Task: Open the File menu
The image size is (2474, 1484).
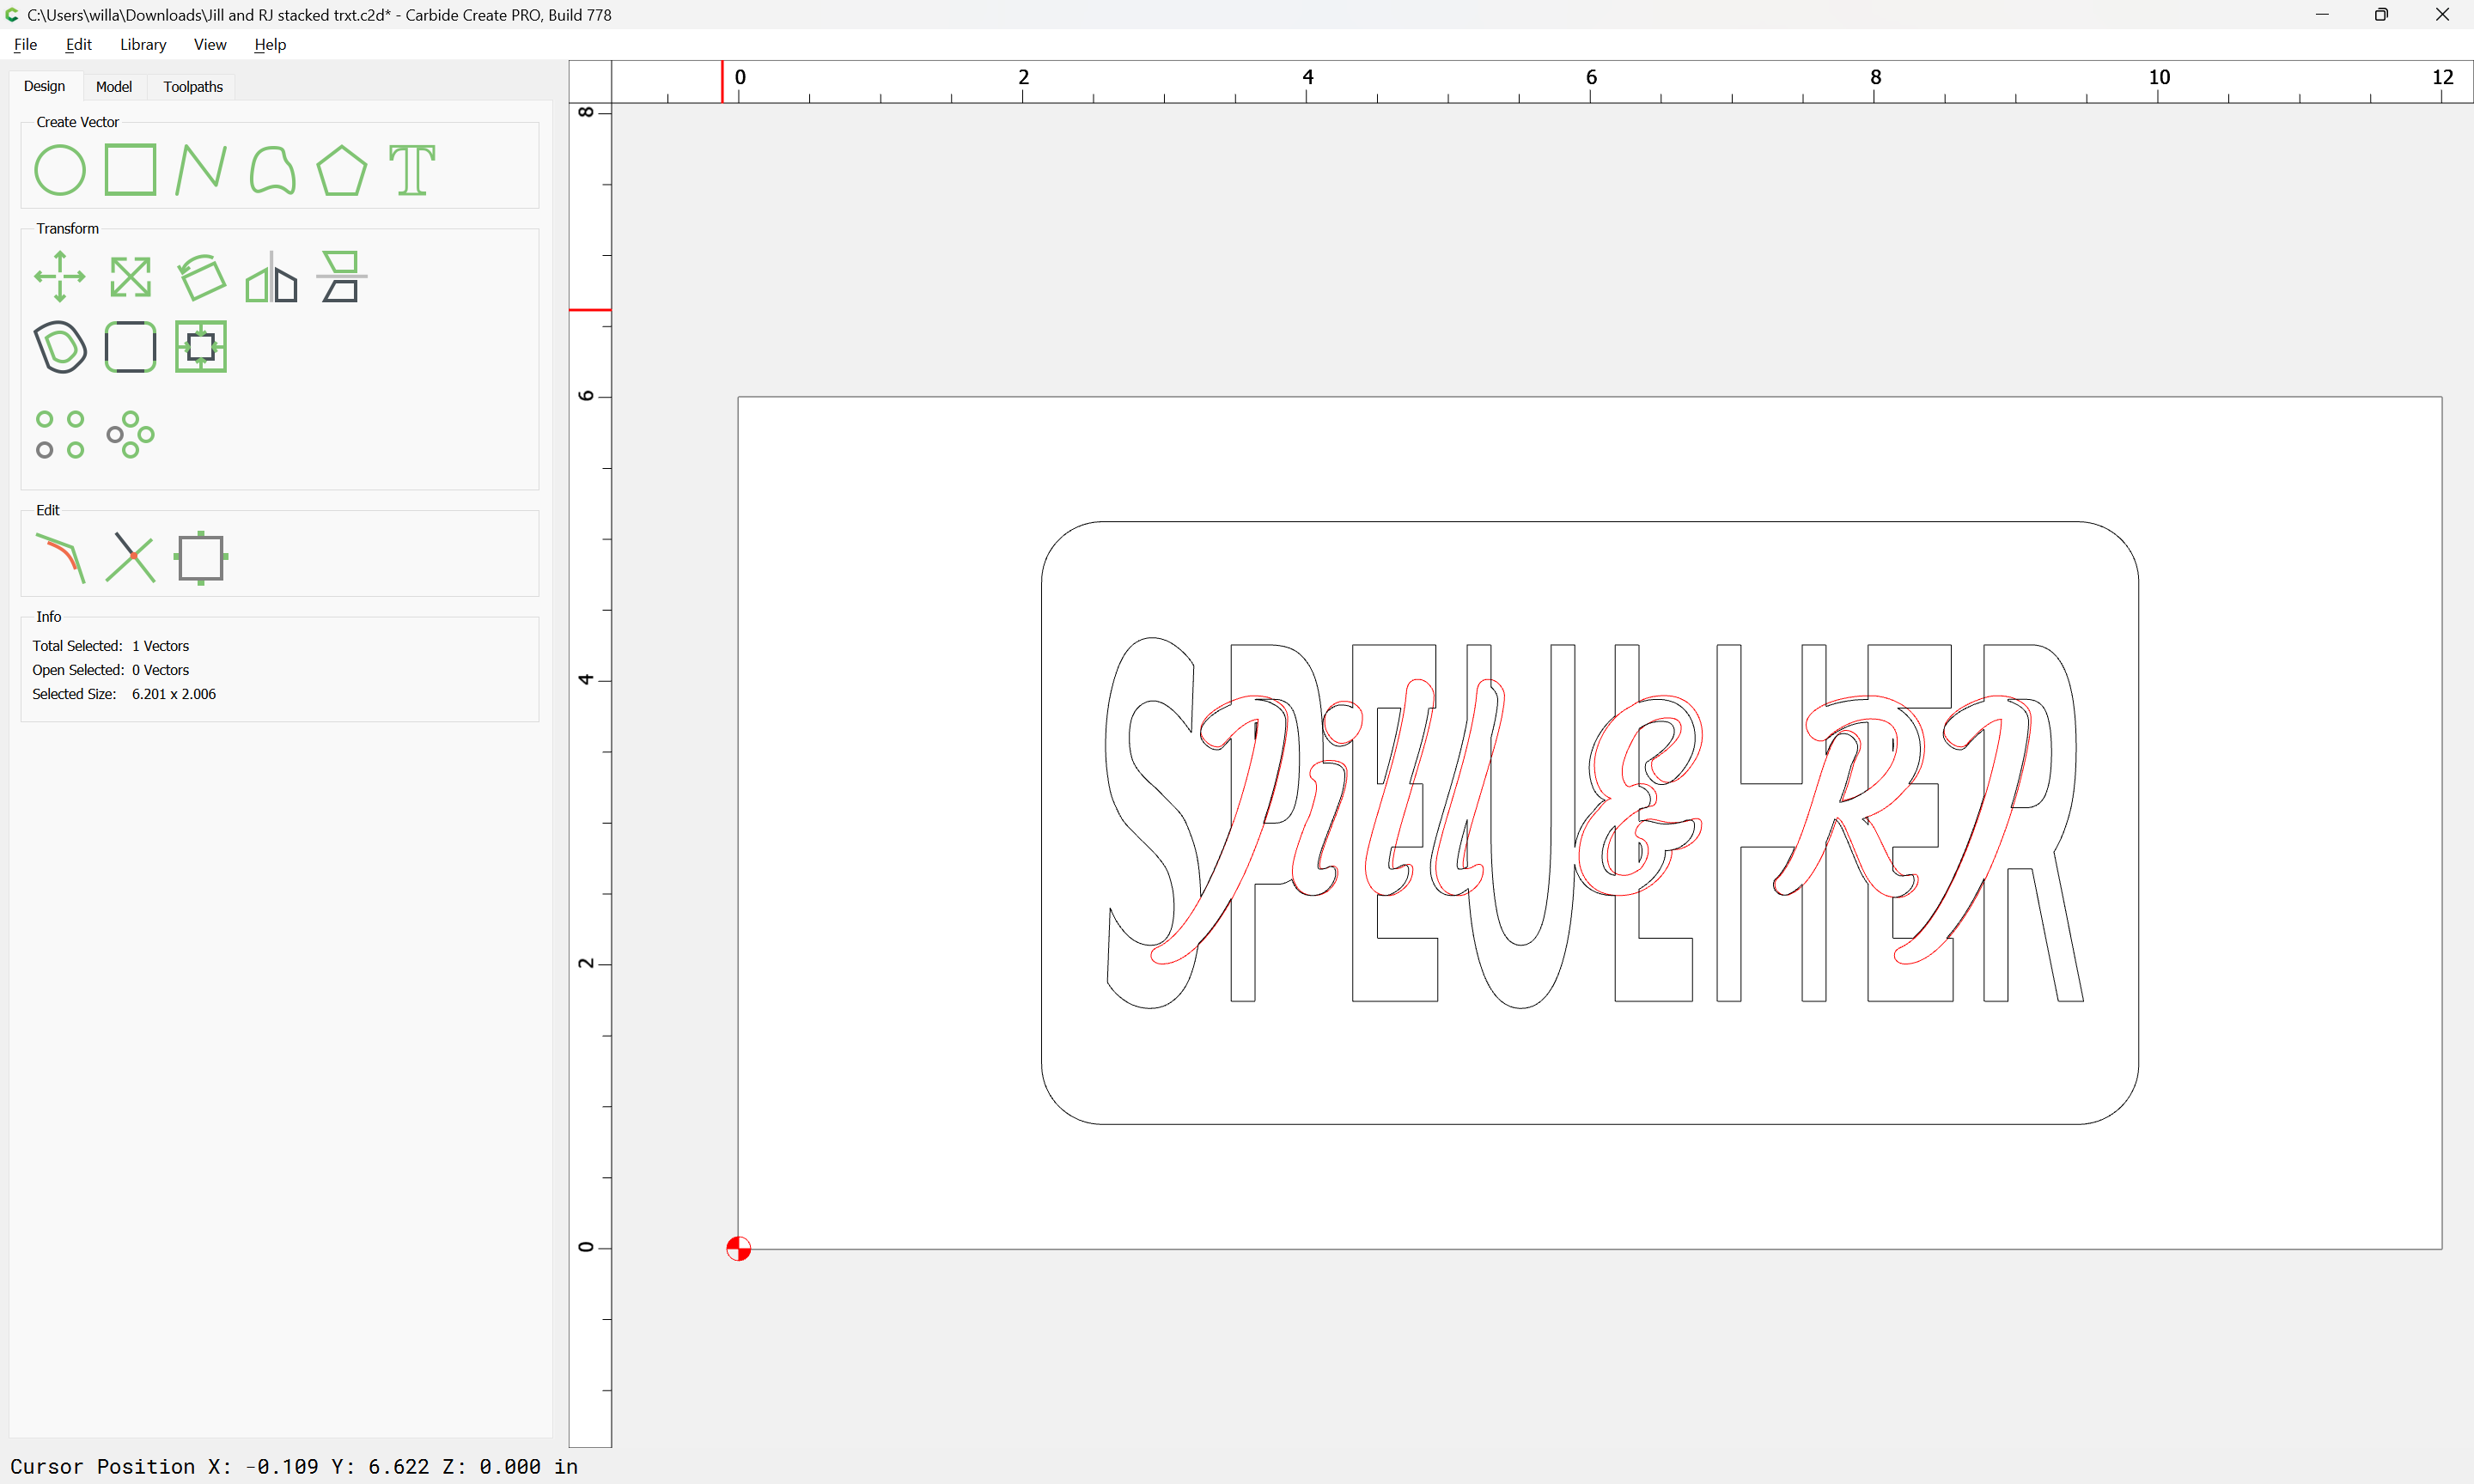Action: click(x=25, y=44)
